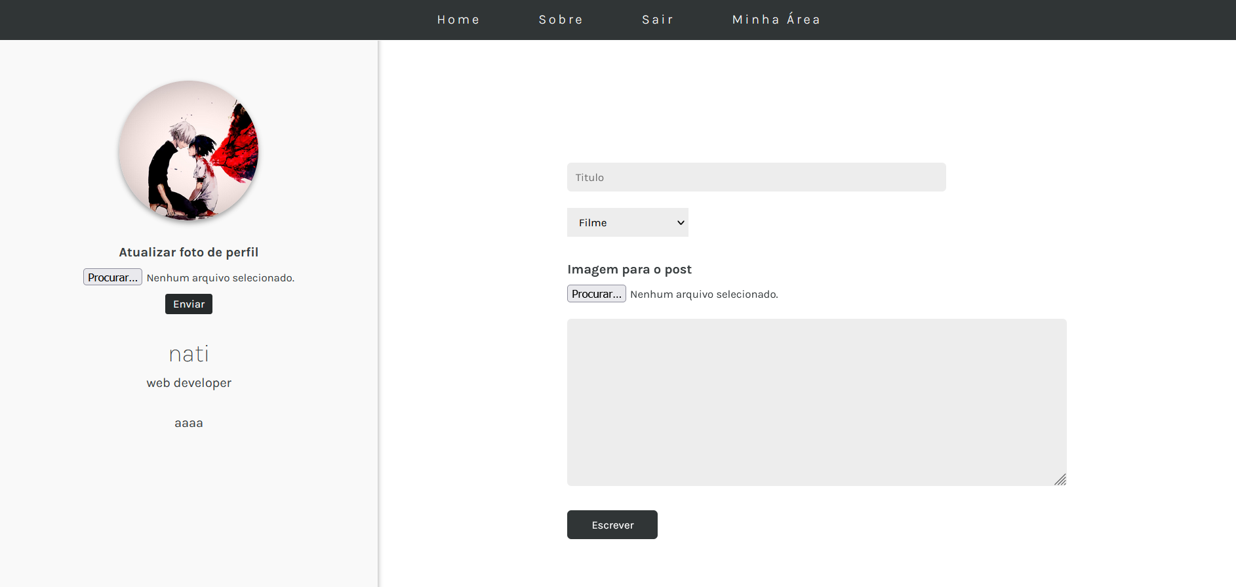Focus the Titulo input field

pyautogui.click(x=757, y=177)
